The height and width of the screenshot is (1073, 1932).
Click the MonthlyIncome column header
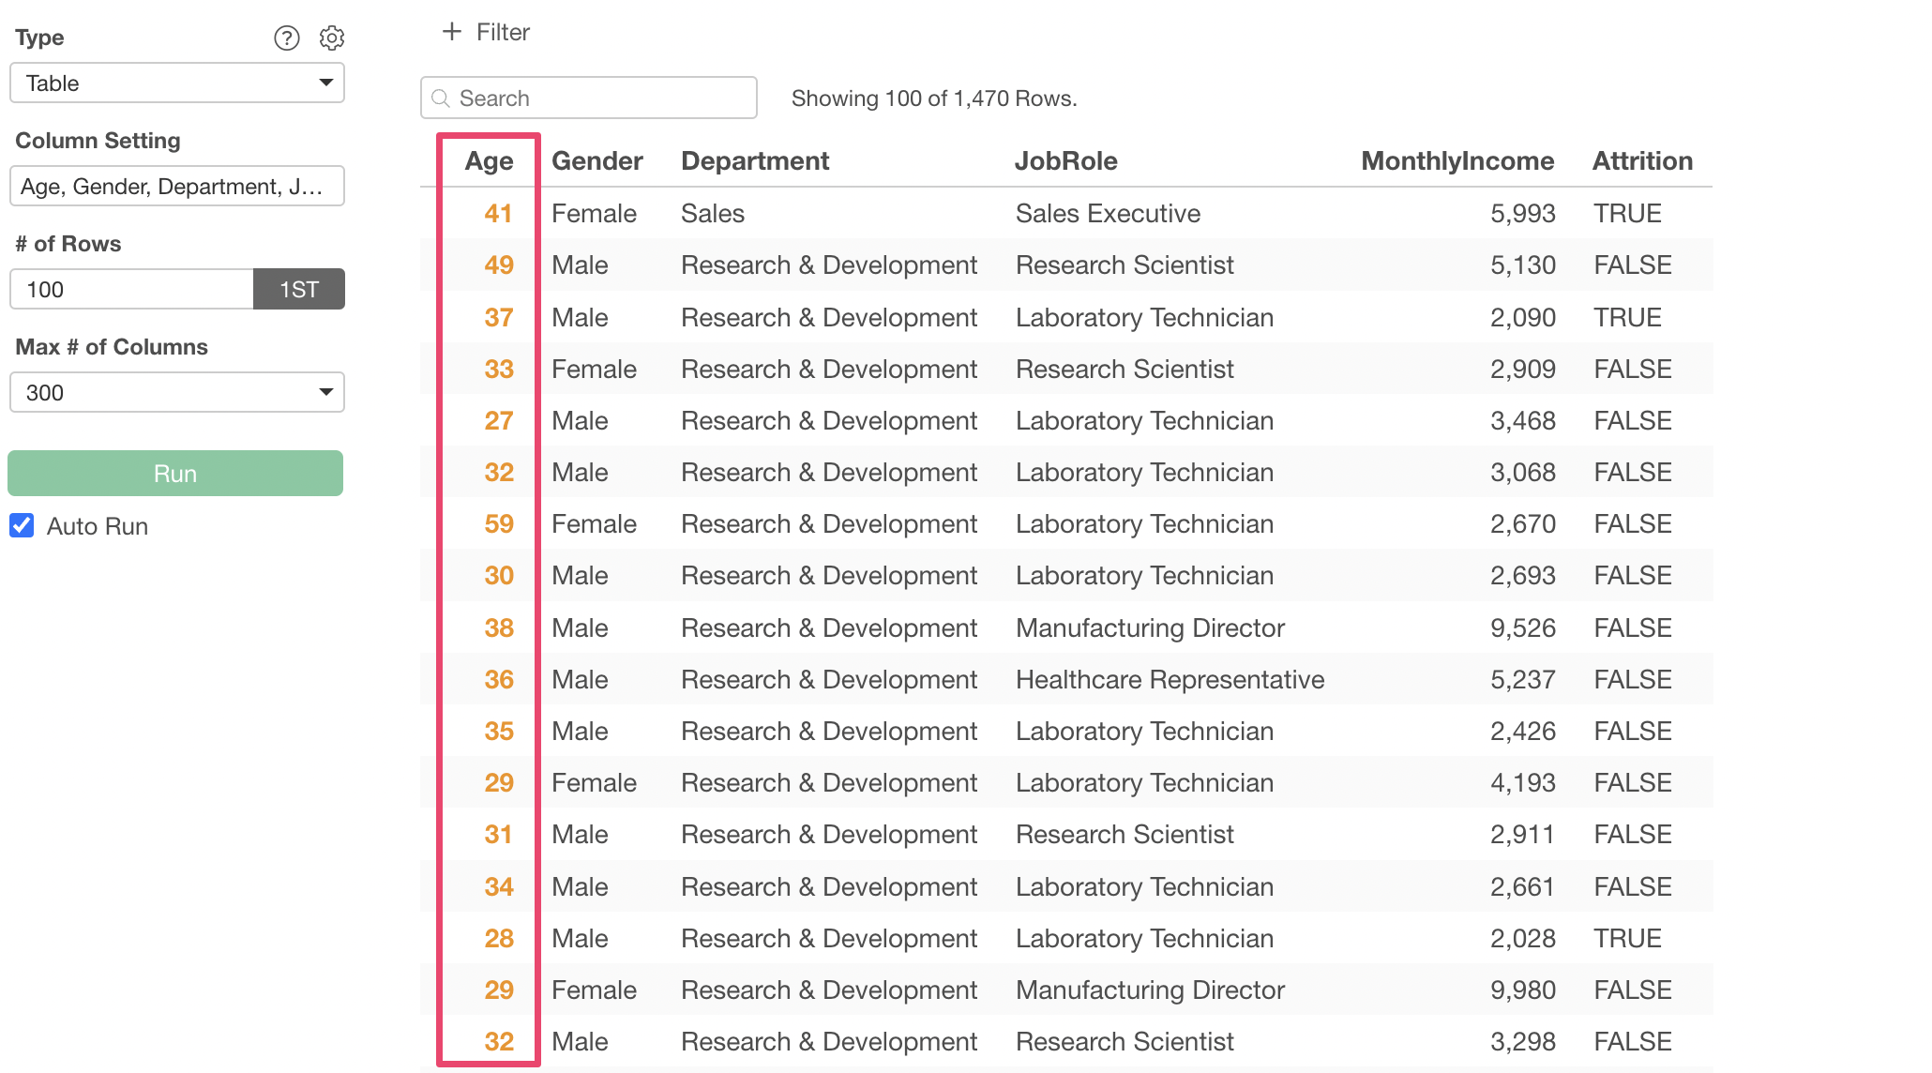[1457, 161]
